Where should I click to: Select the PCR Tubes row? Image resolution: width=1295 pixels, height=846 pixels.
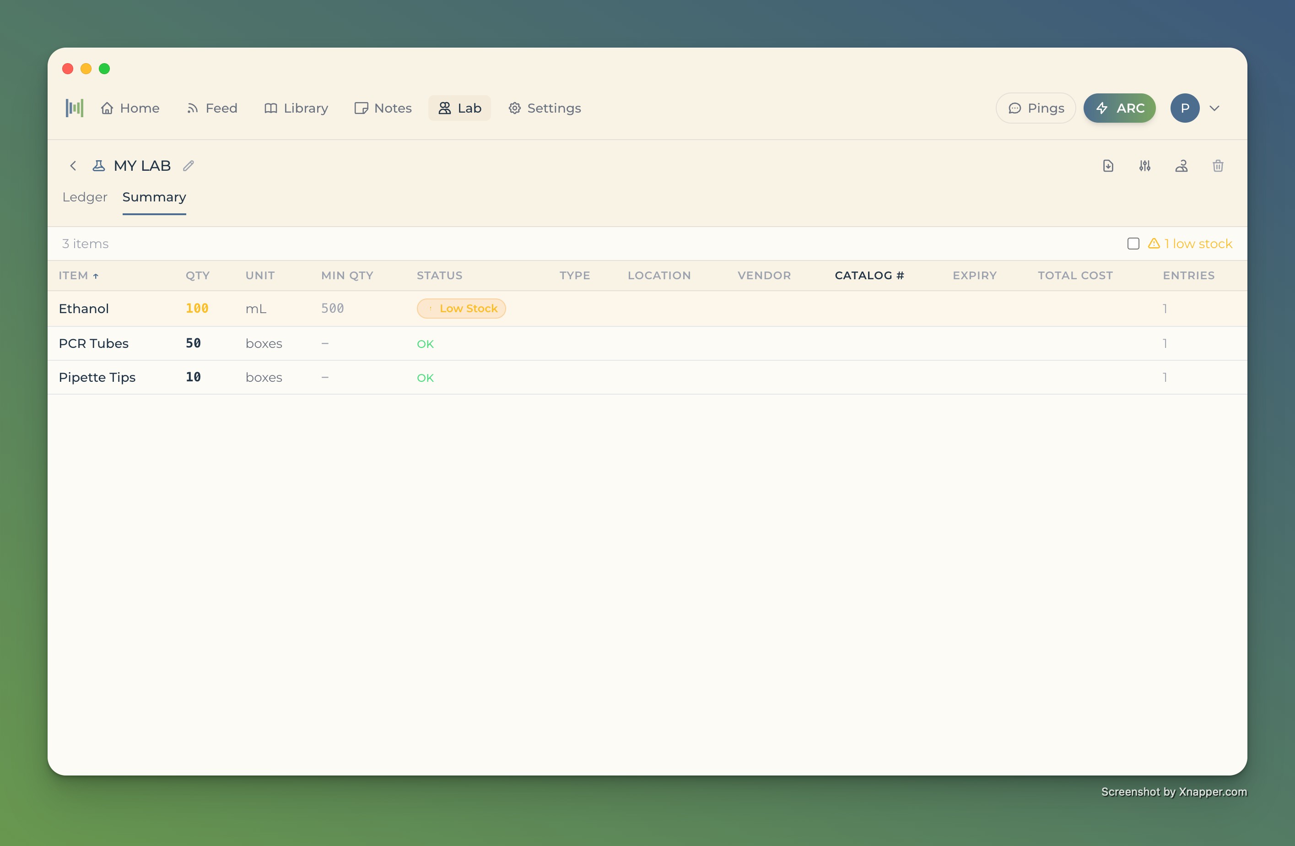94,343
